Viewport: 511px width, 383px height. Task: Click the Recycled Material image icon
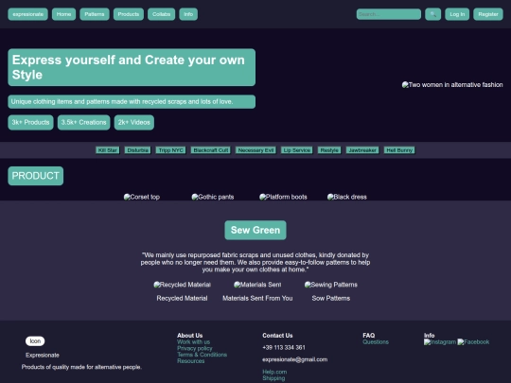[x=183, y=285]
